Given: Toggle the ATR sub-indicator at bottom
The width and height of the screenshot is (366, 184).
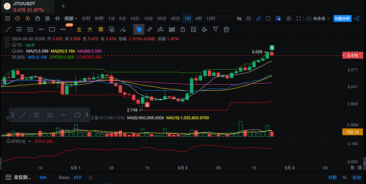Looking at the screenshot, I should [78, 178].
